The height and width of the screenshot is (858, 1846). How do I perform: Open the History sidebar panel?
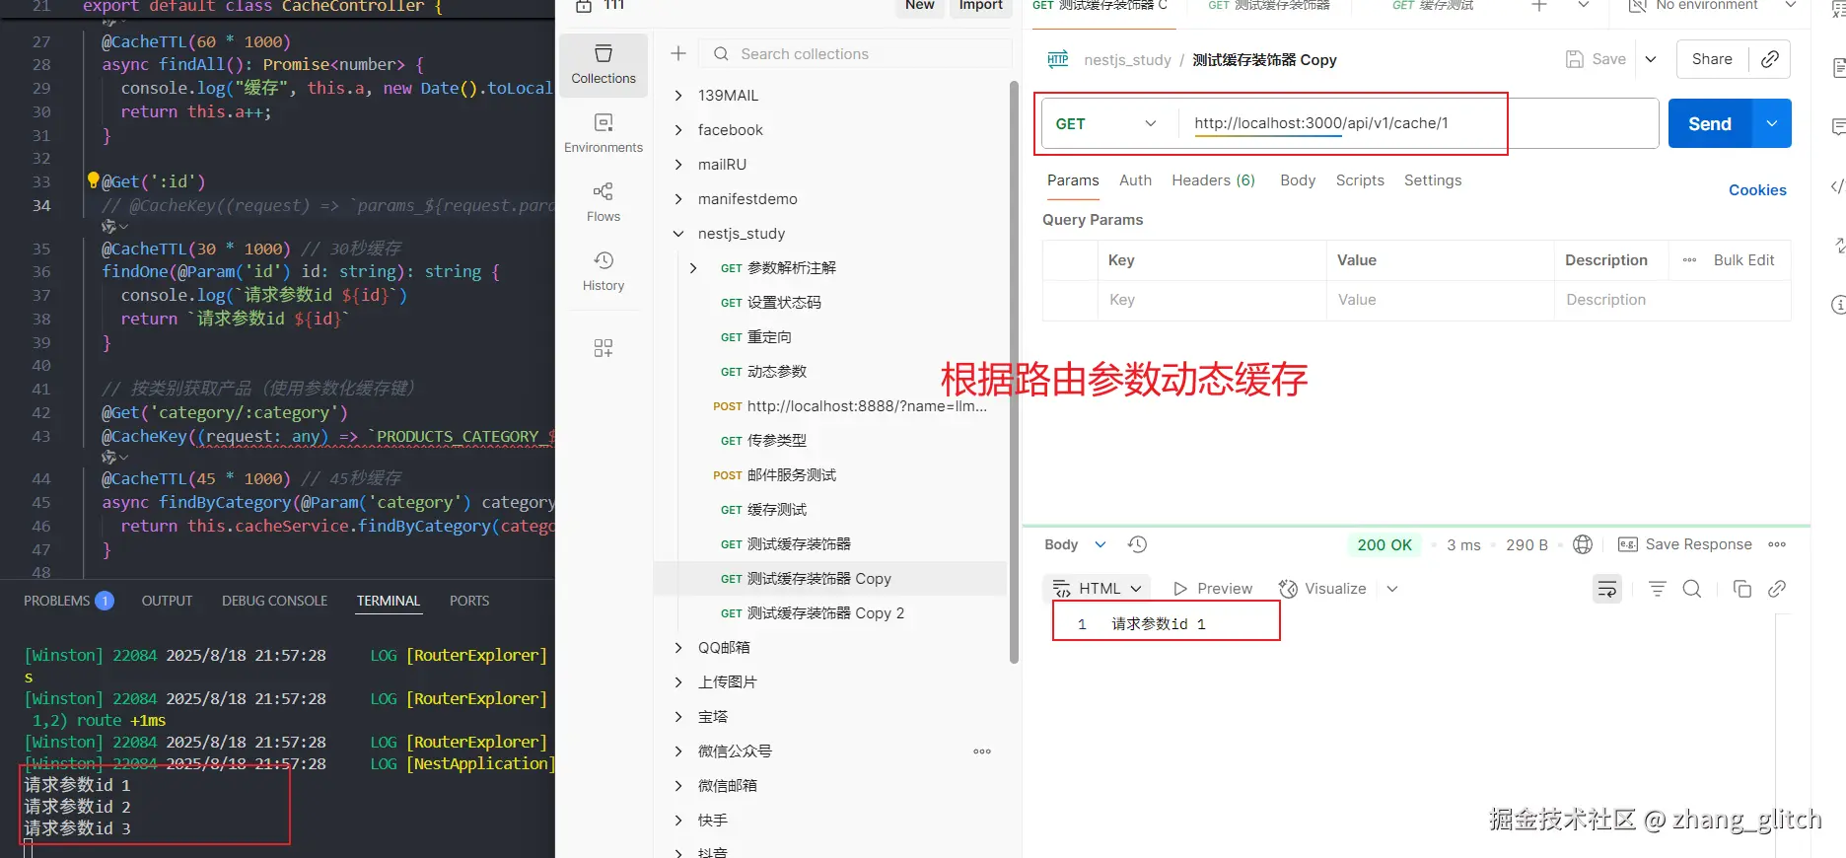pyautogui.click(x=603, y=271)
